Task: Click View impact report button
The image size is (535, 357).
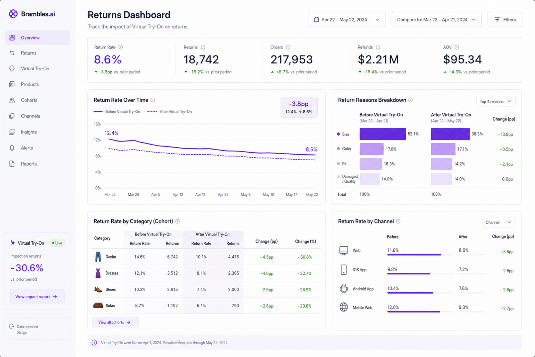Action: 37,297
